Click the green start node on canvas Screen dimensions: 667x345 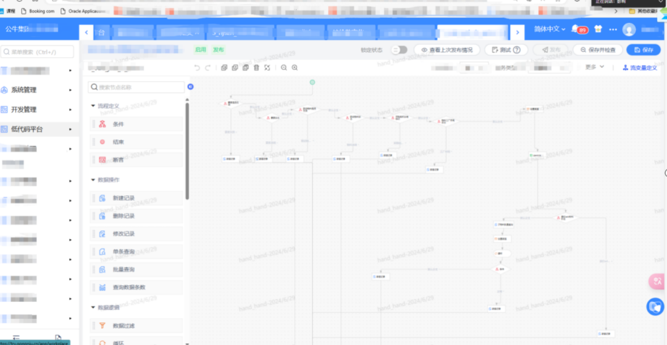(312, 82)
